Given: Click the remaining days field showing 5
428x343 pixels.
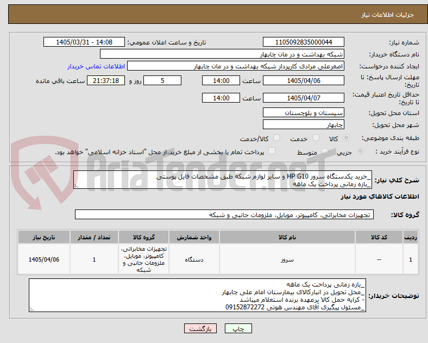Looking at the screenshot, I should click(x=162, y=80).
